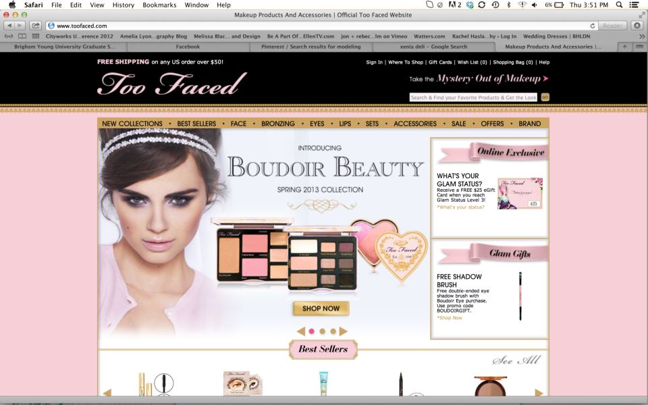Image resolution: width=648 pixels, height=405 pixels.
Task: Select the first pink slide dot
Action: (x=312, y=331)
